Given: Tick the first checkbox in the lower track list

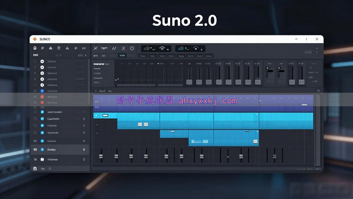Looking at the screenshot, I should coord(35,112).
